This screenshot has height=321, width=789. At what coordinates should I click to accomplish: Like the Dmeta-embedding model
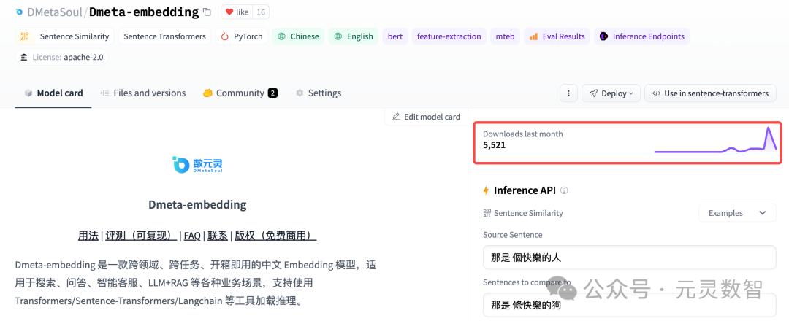point(237,12)
